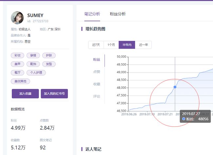
Task: Click the id 277223733 text
Action: coord(38,21)
